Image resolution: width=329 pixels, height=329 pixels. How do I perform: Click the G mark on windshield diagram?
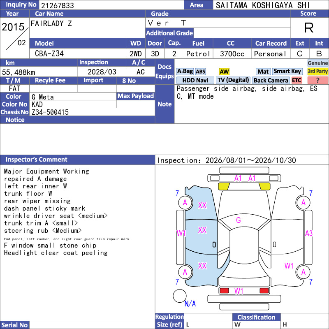[x=239, y=220]
